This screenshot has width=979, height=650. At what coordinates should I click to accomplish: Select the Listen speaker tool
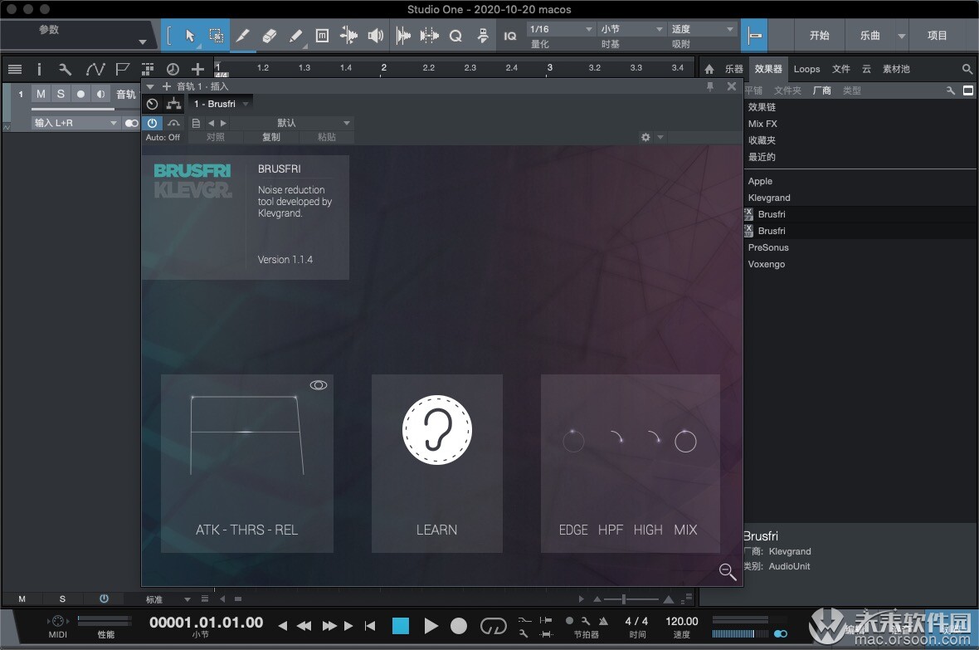point(375,36)
